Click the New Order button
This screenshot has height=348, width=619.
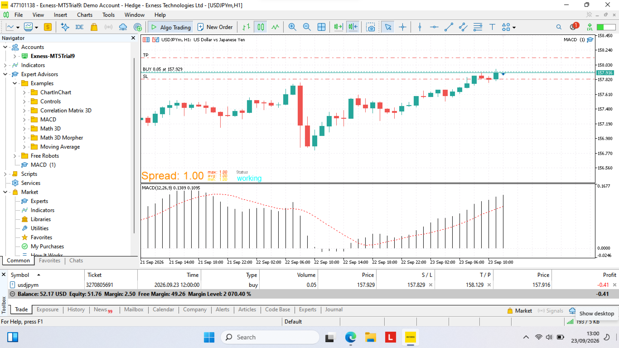(x=215, y=27)
